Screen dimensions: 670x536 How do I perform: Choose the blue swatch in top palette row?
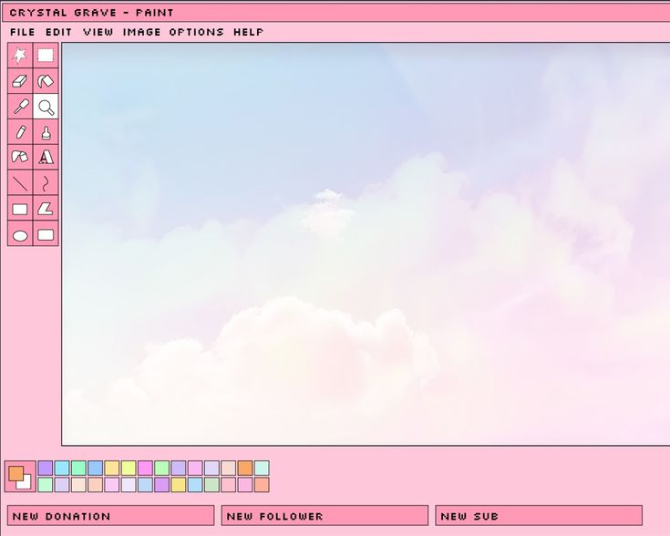tap(96, 468)
